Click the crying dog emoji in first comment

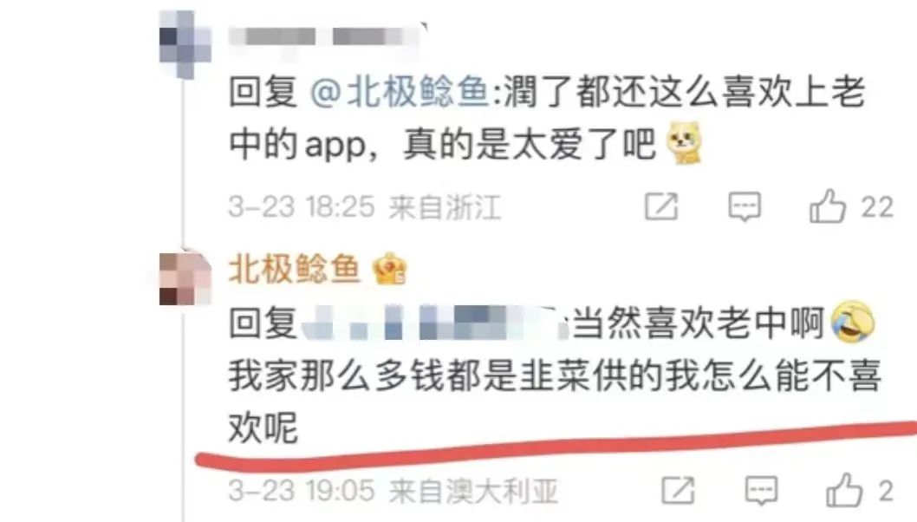pos(685,142)
